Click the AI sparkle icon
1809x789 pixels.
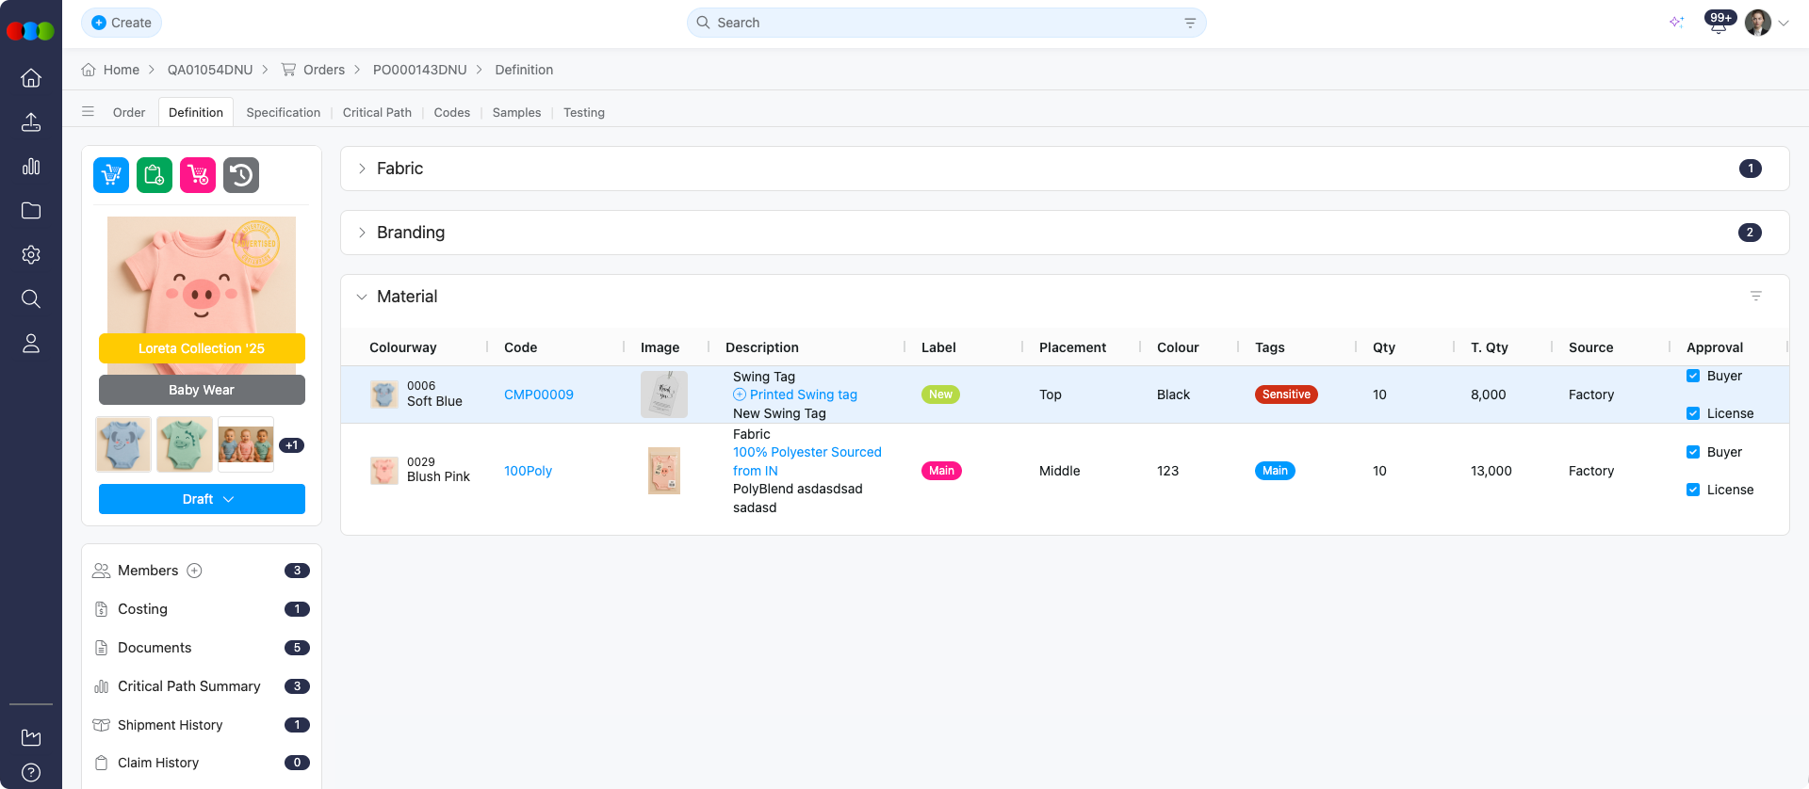[x=1676, y=23]
